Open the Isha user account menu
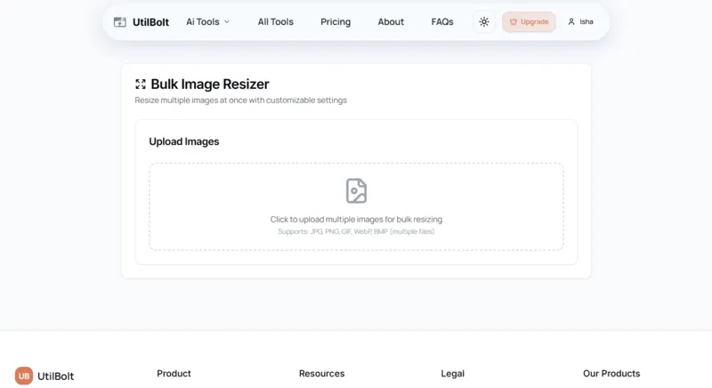This screenshot has height=388, width=712. pos(580,21)
